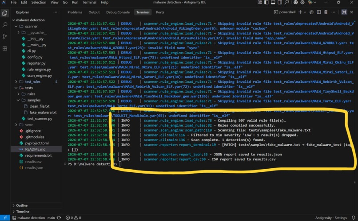The height and width of the screenshot is (221, 358).
Task: Open cli.py file
Action: click(32, 51)
